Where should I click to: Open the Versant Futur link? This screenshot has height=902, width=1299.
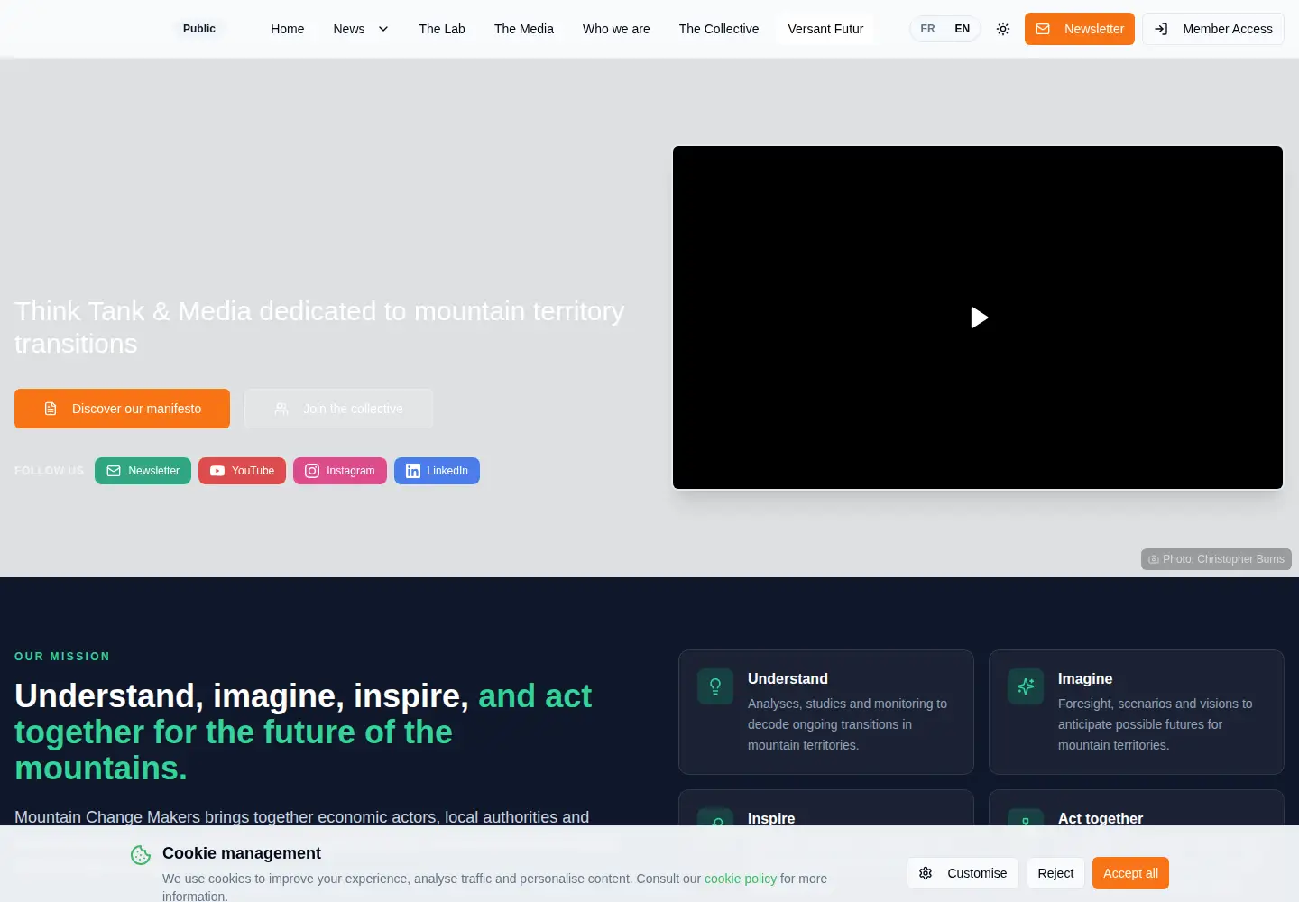(x=825, y=29)
